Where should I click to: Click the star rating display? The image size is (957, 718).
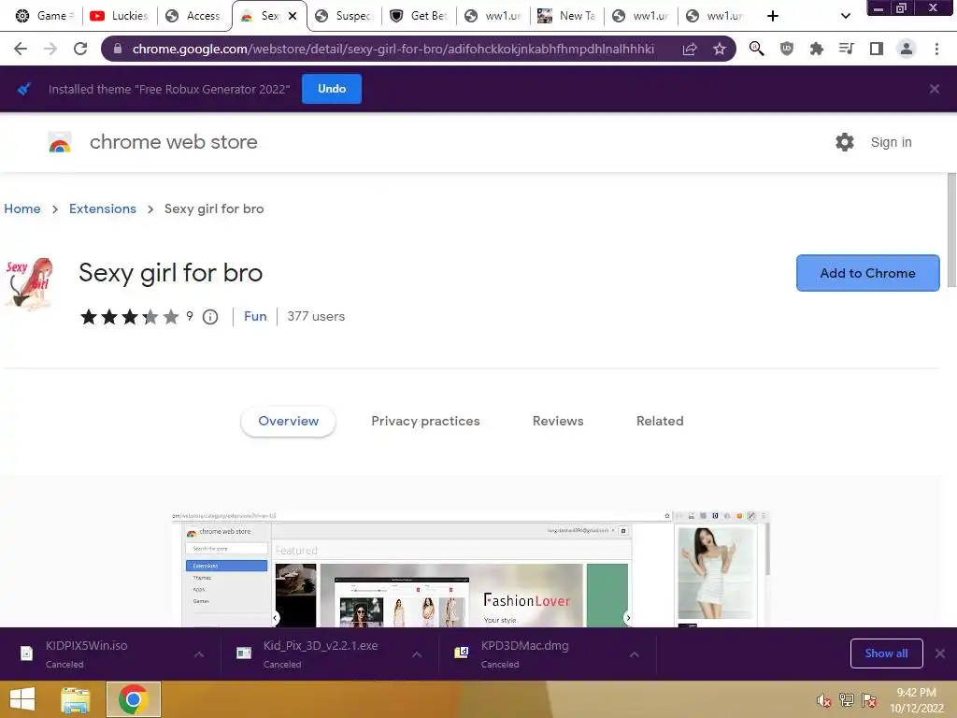129,317
